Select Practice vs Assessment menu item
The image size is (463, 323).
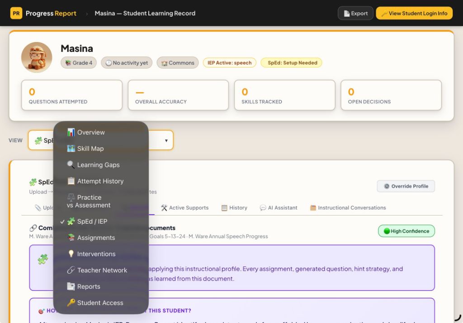pos(101,201)
